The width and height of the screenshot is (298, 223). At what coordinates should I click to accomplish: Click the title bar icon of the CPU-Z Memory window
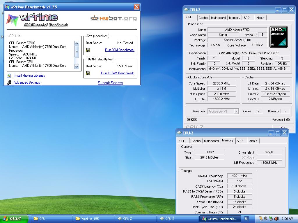pos(179,133)
